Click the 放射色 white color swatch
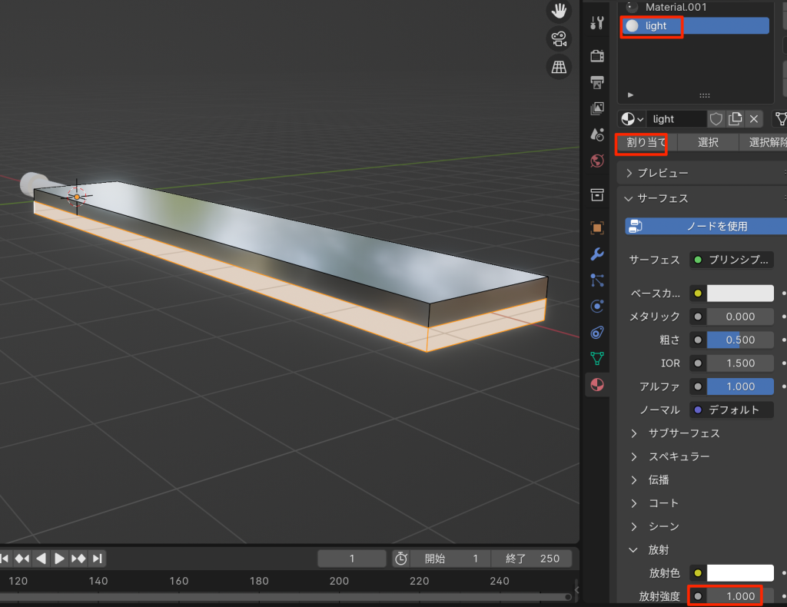The width and height of the screenshot is (787, 607). pos(740,573)
